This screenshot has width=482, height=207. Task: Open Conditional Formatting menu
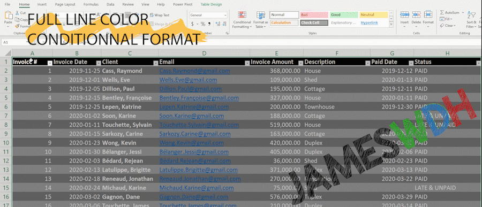[x=242, y=20]
